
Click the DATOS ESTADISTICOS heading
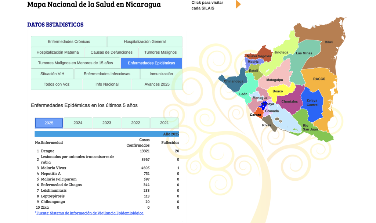[55, 25]
